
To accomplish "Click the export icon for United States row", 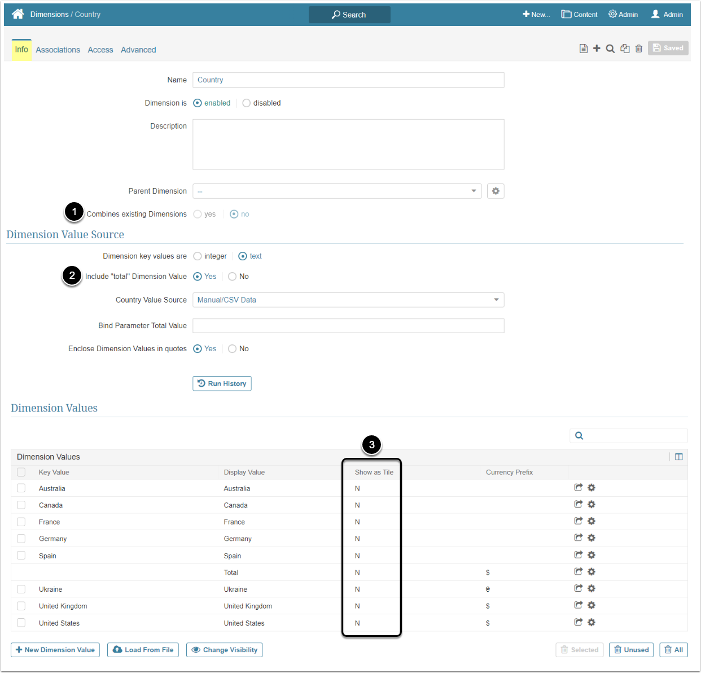I will coord(579,622).
